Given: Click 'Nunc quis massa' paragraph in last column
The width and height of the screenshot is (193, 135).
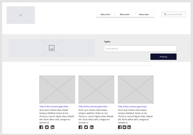Looking at the screenshot, I should coord(135,116).
